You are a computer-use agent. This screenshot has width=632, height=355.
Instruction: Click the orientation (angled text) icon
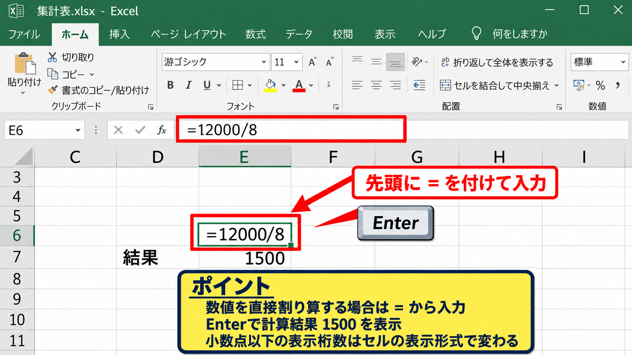417,61
